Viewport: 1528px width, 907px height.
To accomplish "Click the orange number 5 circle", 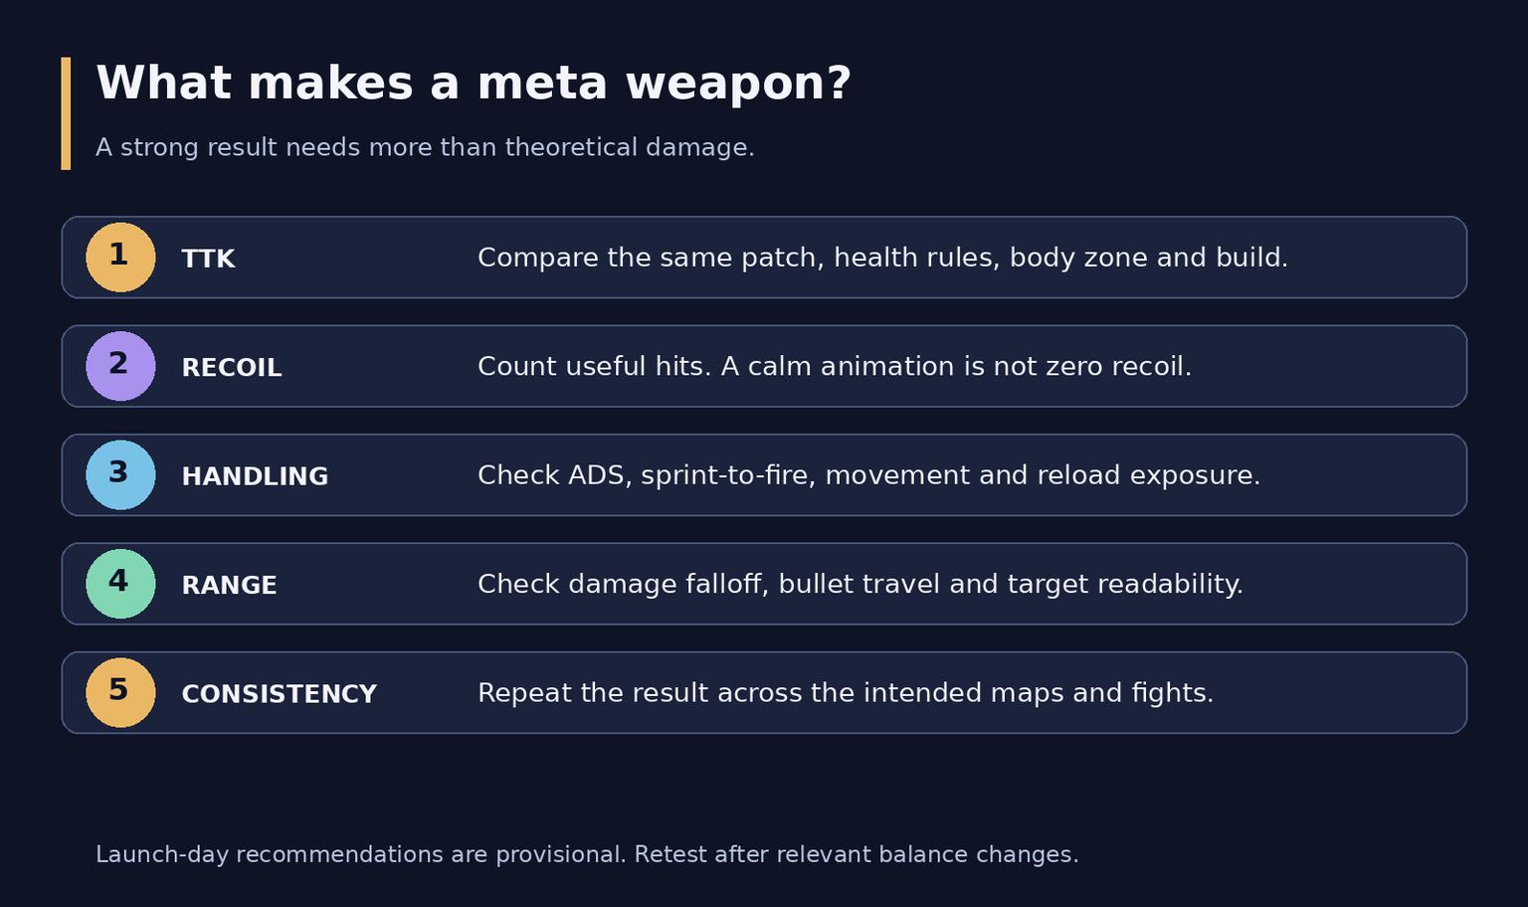I will (120, 693).
